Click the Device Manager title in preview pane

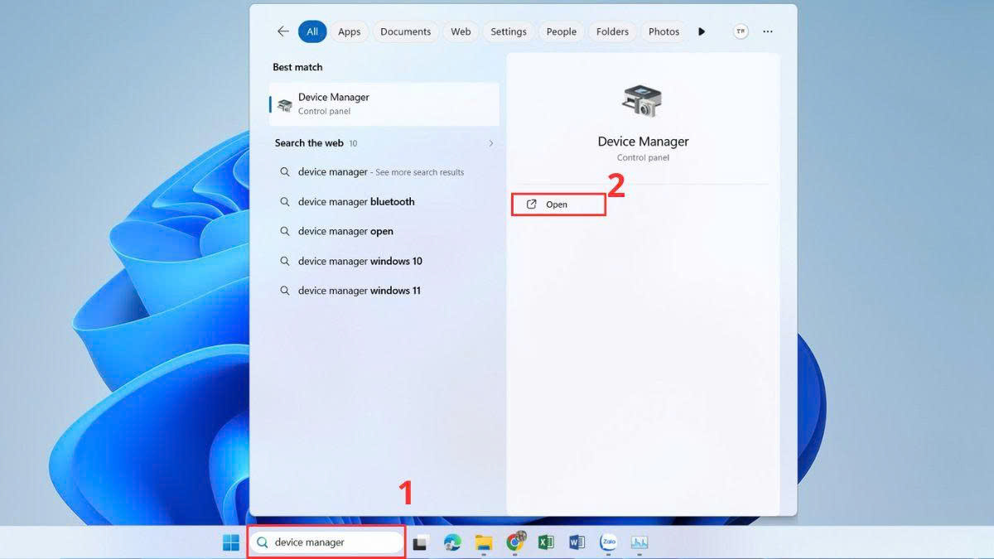click(643, 142)
